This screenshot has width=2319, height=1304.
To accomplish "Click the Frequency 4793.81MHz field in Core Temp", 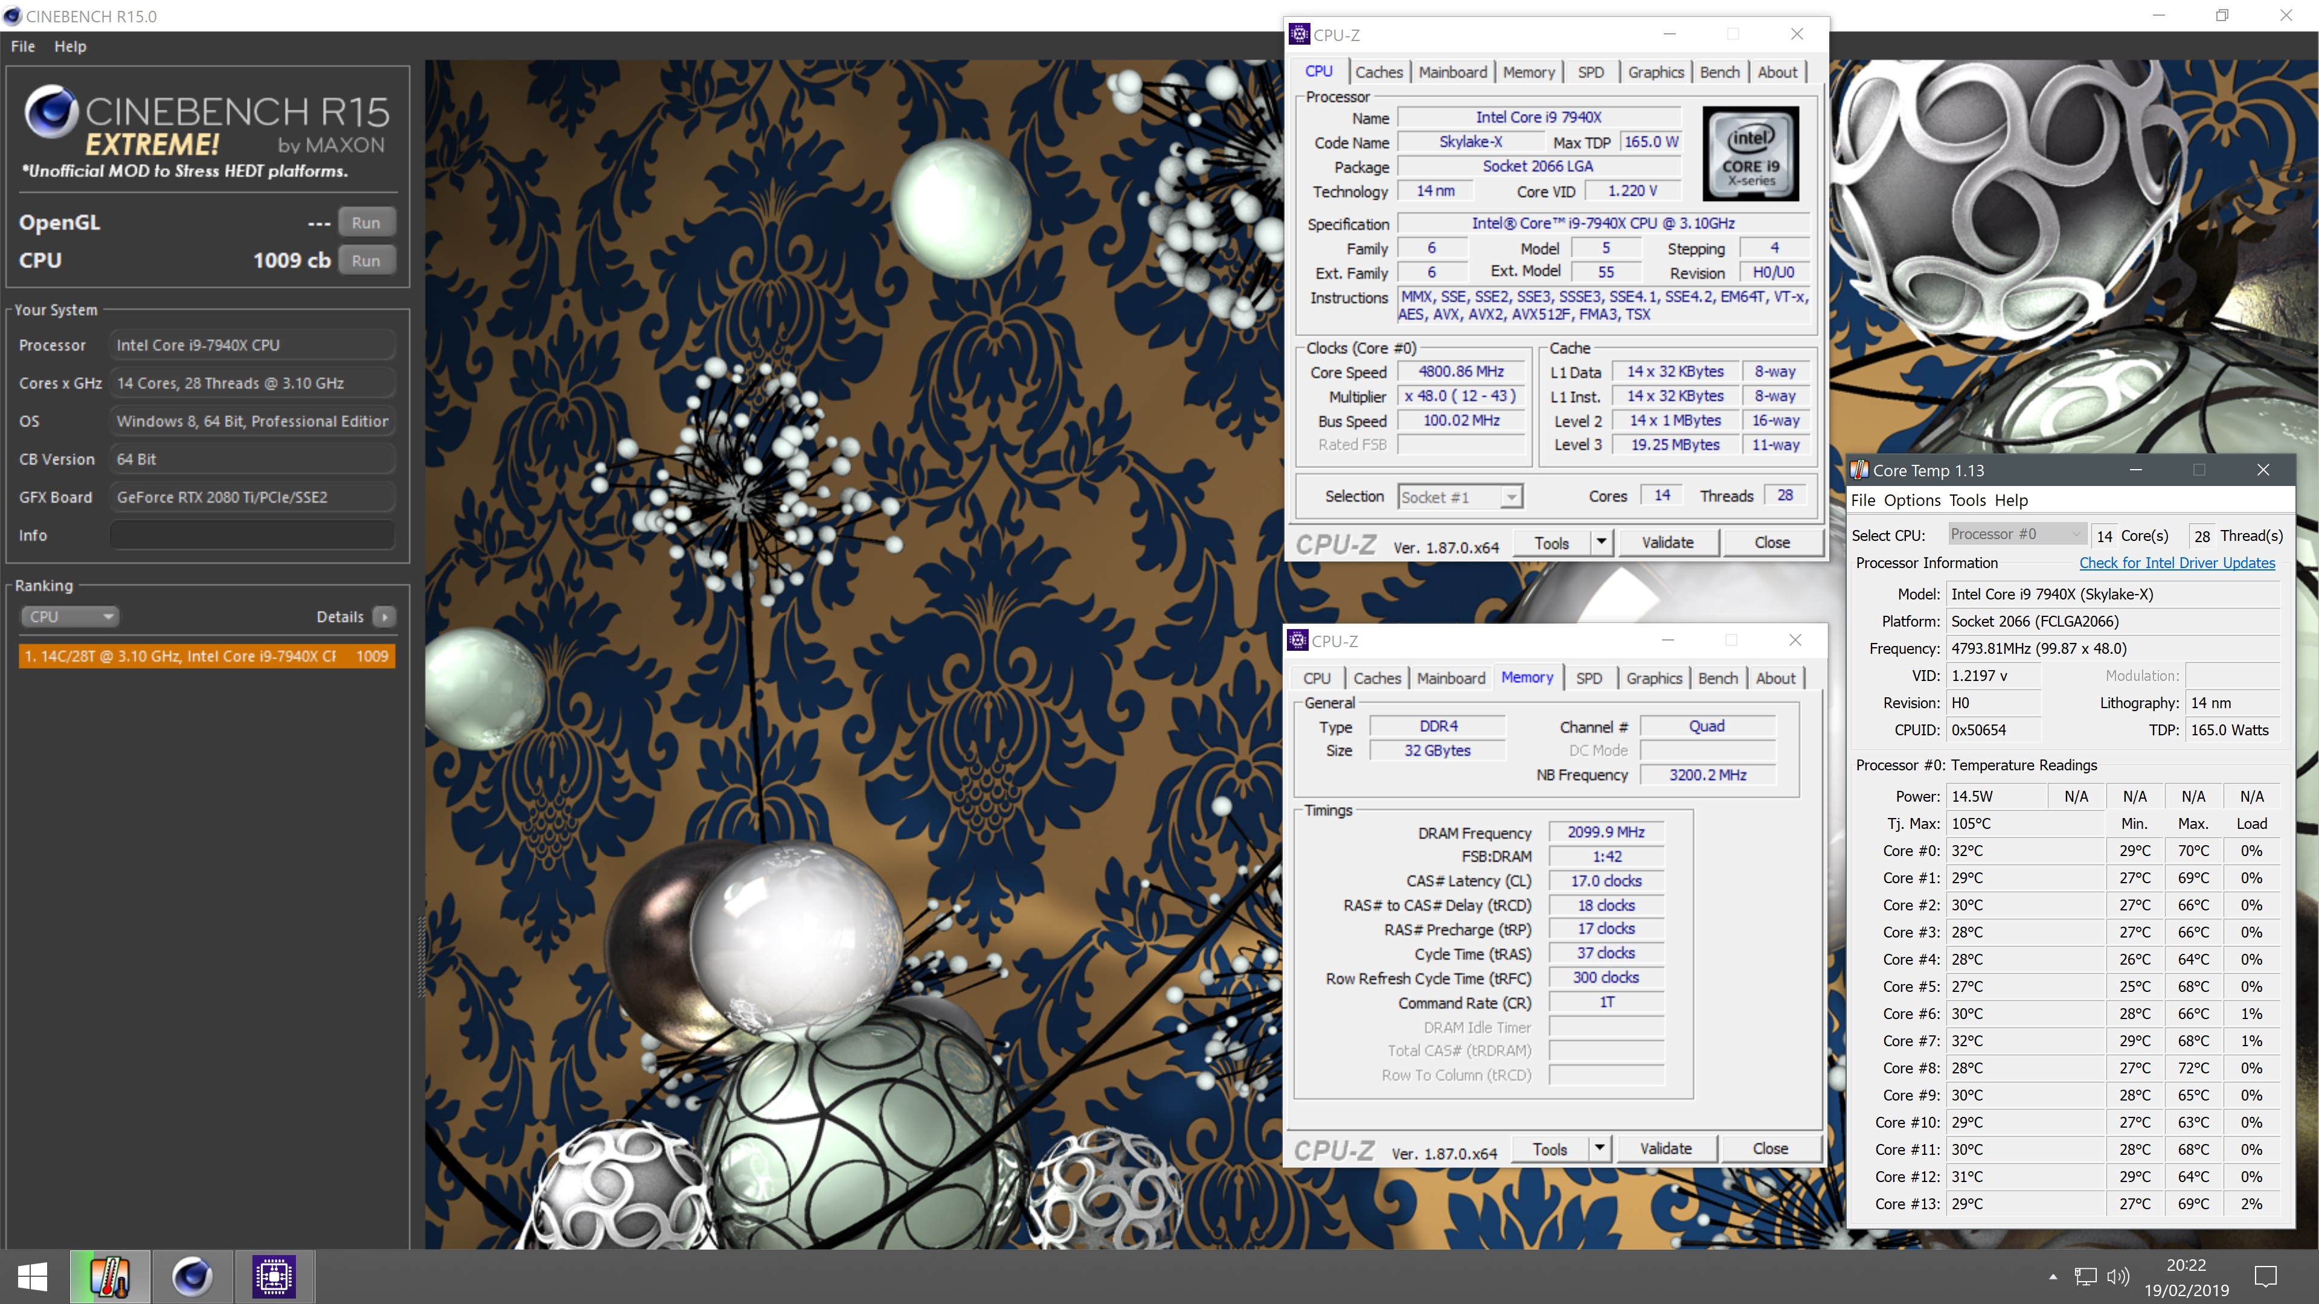I will (x=2114, y=648).
